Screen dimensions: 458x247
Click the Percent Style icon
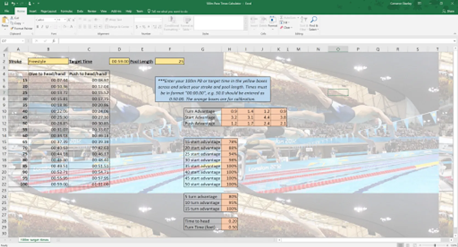[x=143, y=27]
